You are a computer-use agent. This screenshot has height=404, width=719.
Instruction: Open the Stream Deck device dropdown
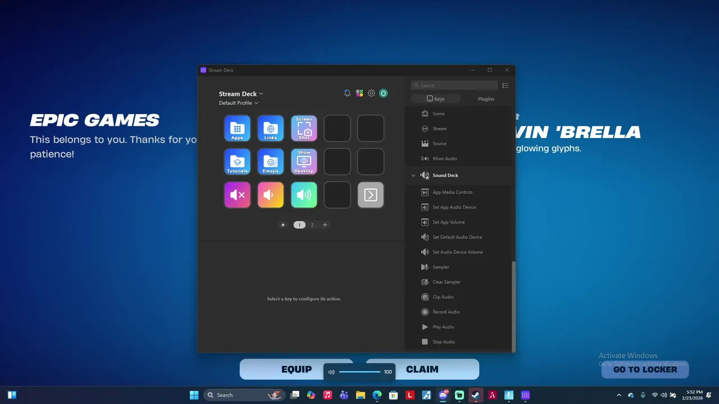click(241, 94)
